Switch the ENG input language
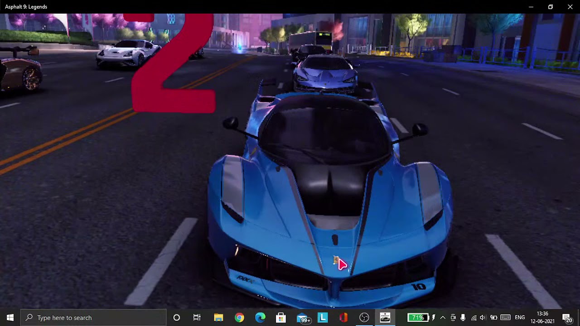The image size is (580, 326). pos(520,318)
